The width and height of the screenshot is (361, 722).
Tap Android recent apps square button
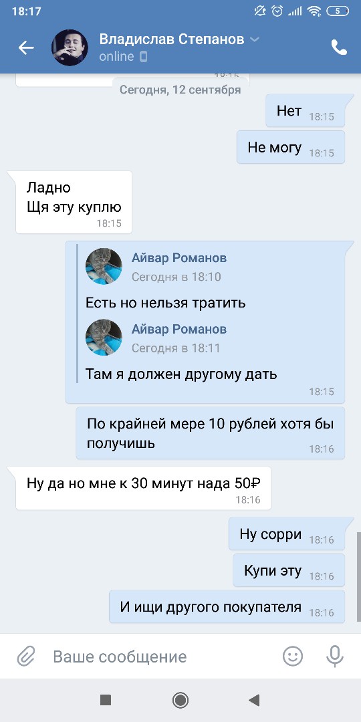click(x=106, y=700)
